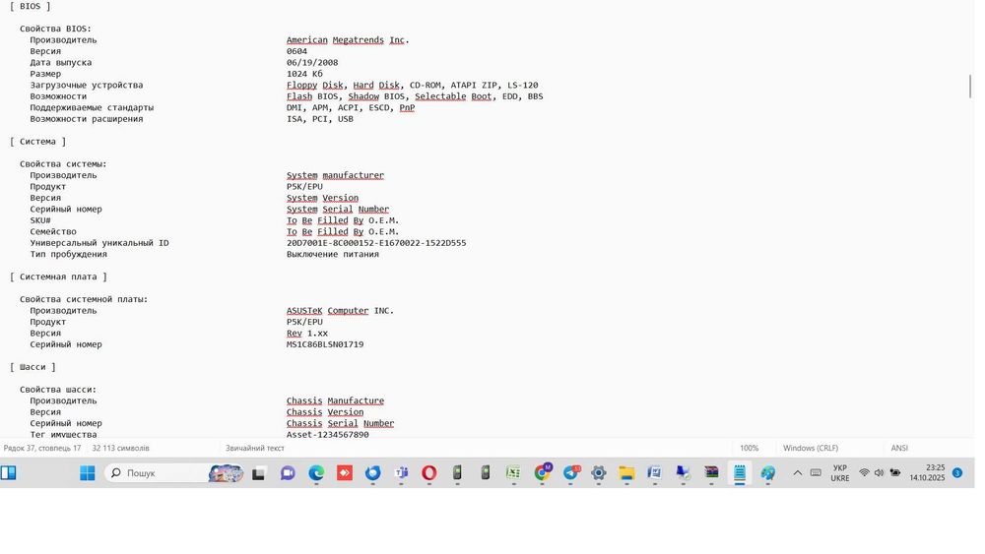
Task: Open File Explorer from the taskbar
Action: coord(626,472)
